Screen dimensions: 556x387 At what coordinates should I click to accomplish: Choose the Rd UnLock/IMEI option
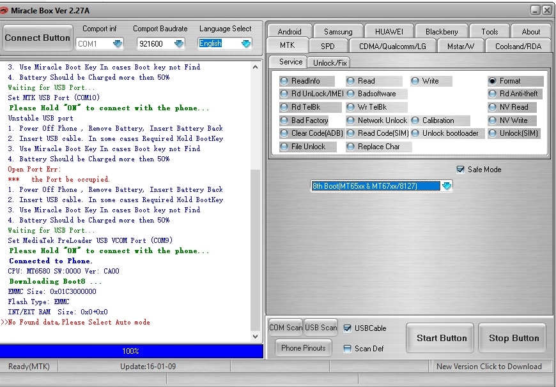311,94
